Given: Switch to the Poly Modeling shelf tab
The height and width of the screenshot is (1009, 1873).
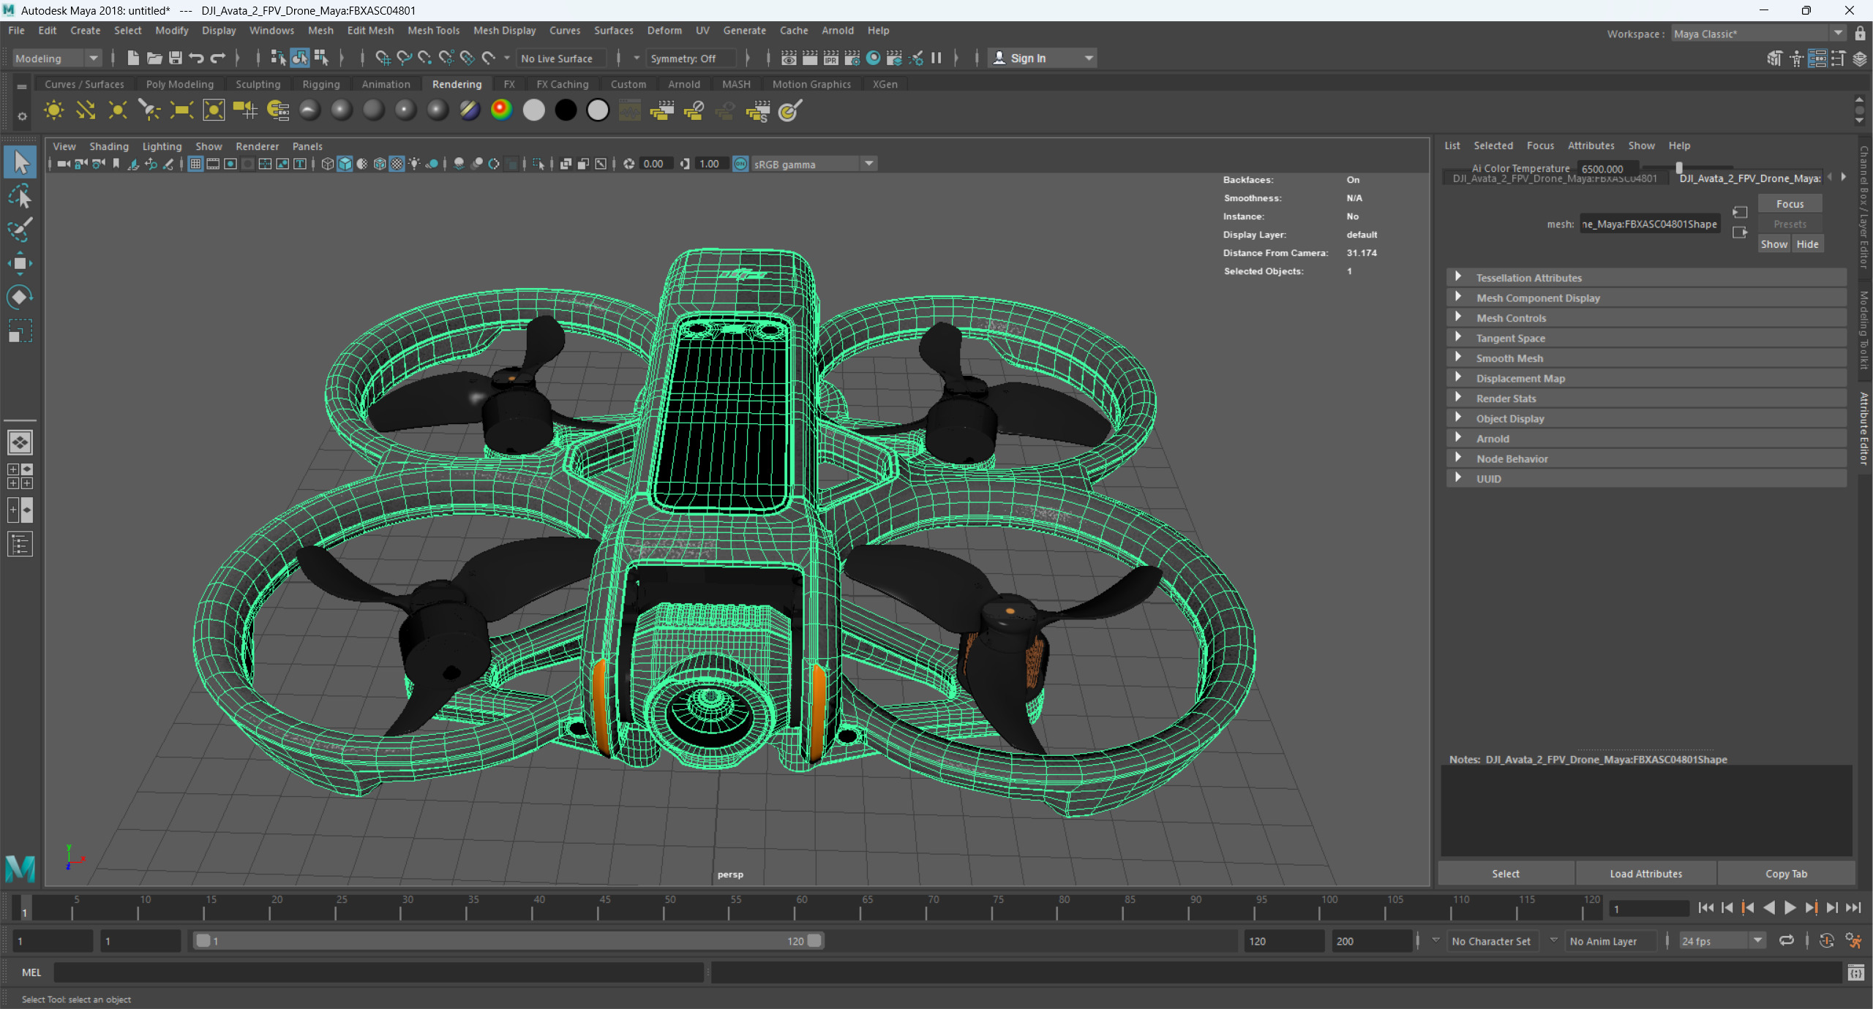Looking at the screenshot, I should coord(180,84).
